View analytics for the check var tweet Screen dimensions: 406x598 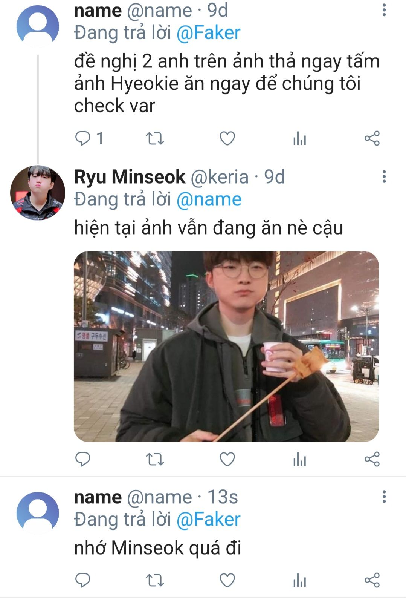299,139
